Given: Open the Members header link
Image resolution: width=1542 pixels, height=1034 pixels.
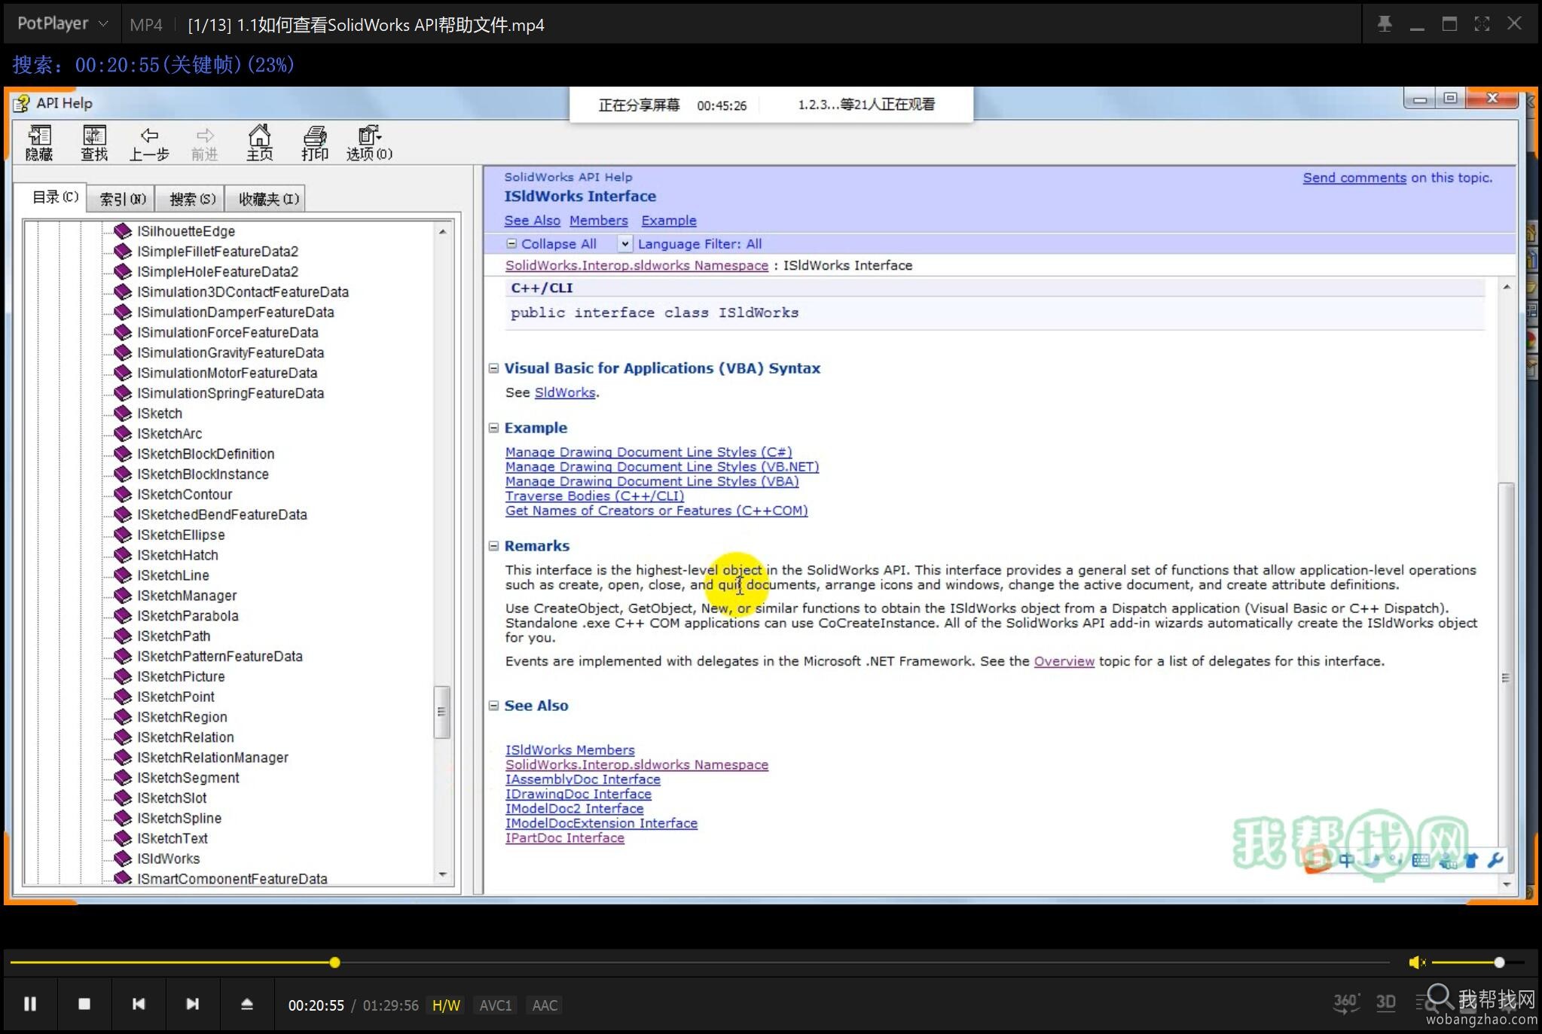Looking at the screenshot, I should (598, 221).
